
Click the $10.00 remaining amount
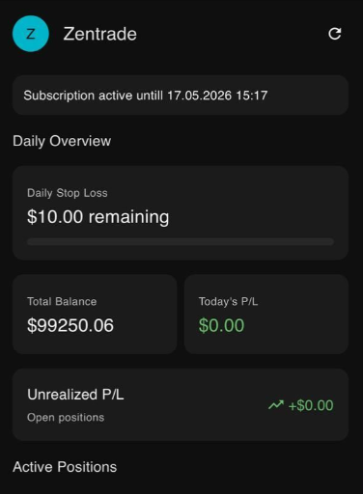[98, 216]
